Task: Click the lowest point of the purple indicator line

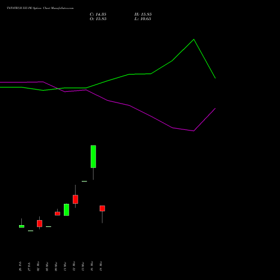Action: 194,130
